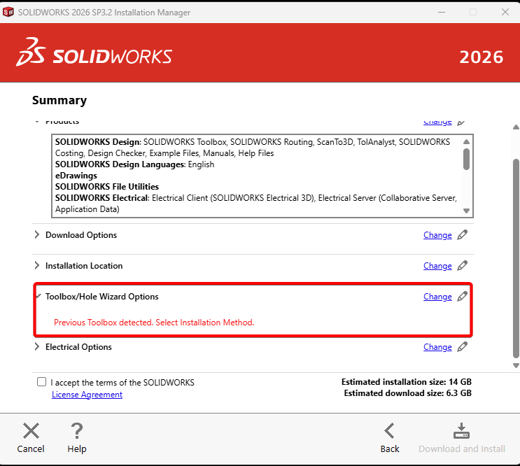Image resolution: width=520 pixels, height=466 pixels.
Task: Click the summary pane scrollbar thumb
Action: coord(516,258)
